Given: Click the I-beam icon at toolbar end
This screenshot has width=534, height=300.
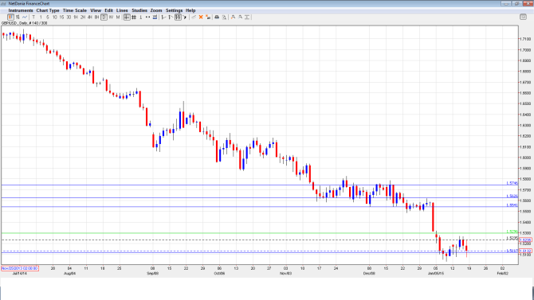Looking at the screenshot, I should [x=247, y=17].
